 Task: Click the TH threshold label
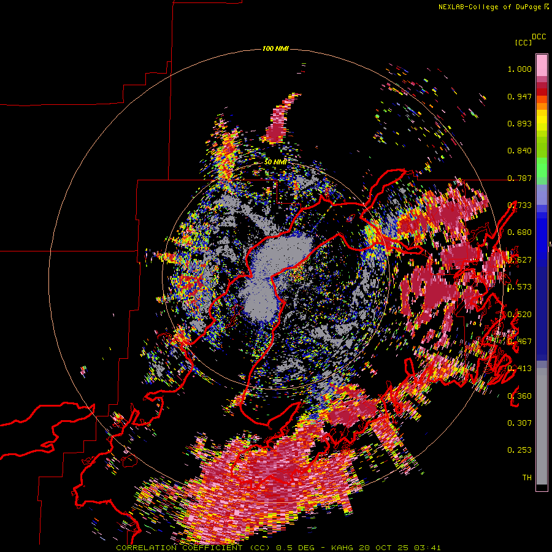click(x=527, y=478)
